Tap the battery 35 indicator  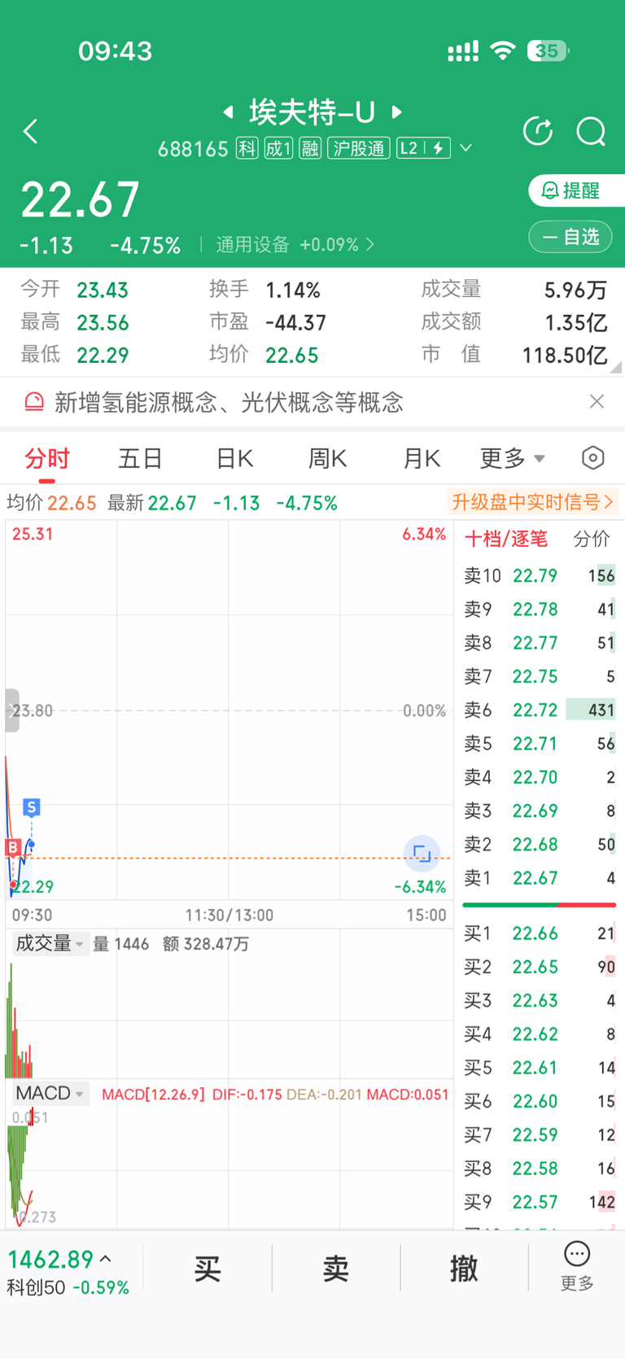549,51
